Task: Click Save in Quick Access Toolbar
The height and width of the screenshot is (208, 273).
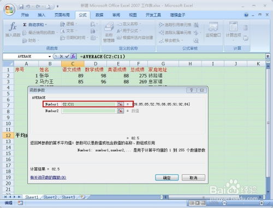Action: coord(21,7)
